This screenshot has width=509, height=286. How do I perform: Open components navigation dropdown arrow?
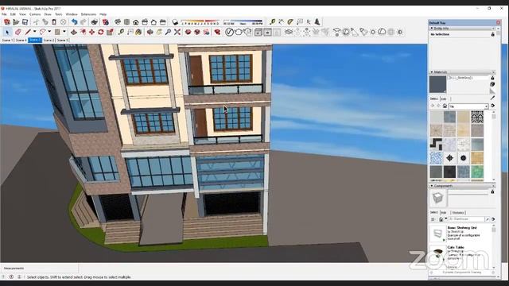[445, 219]
